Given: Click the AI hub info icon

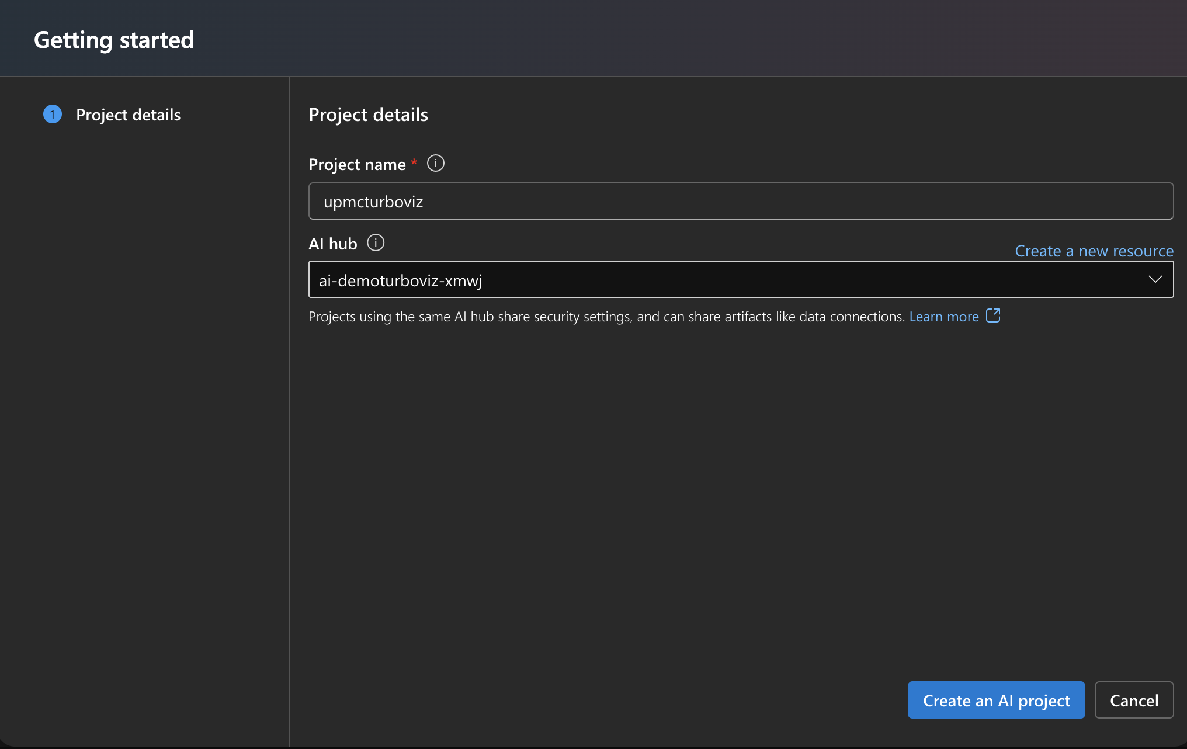Looking at the screenshot, I should tap(376, 242).
